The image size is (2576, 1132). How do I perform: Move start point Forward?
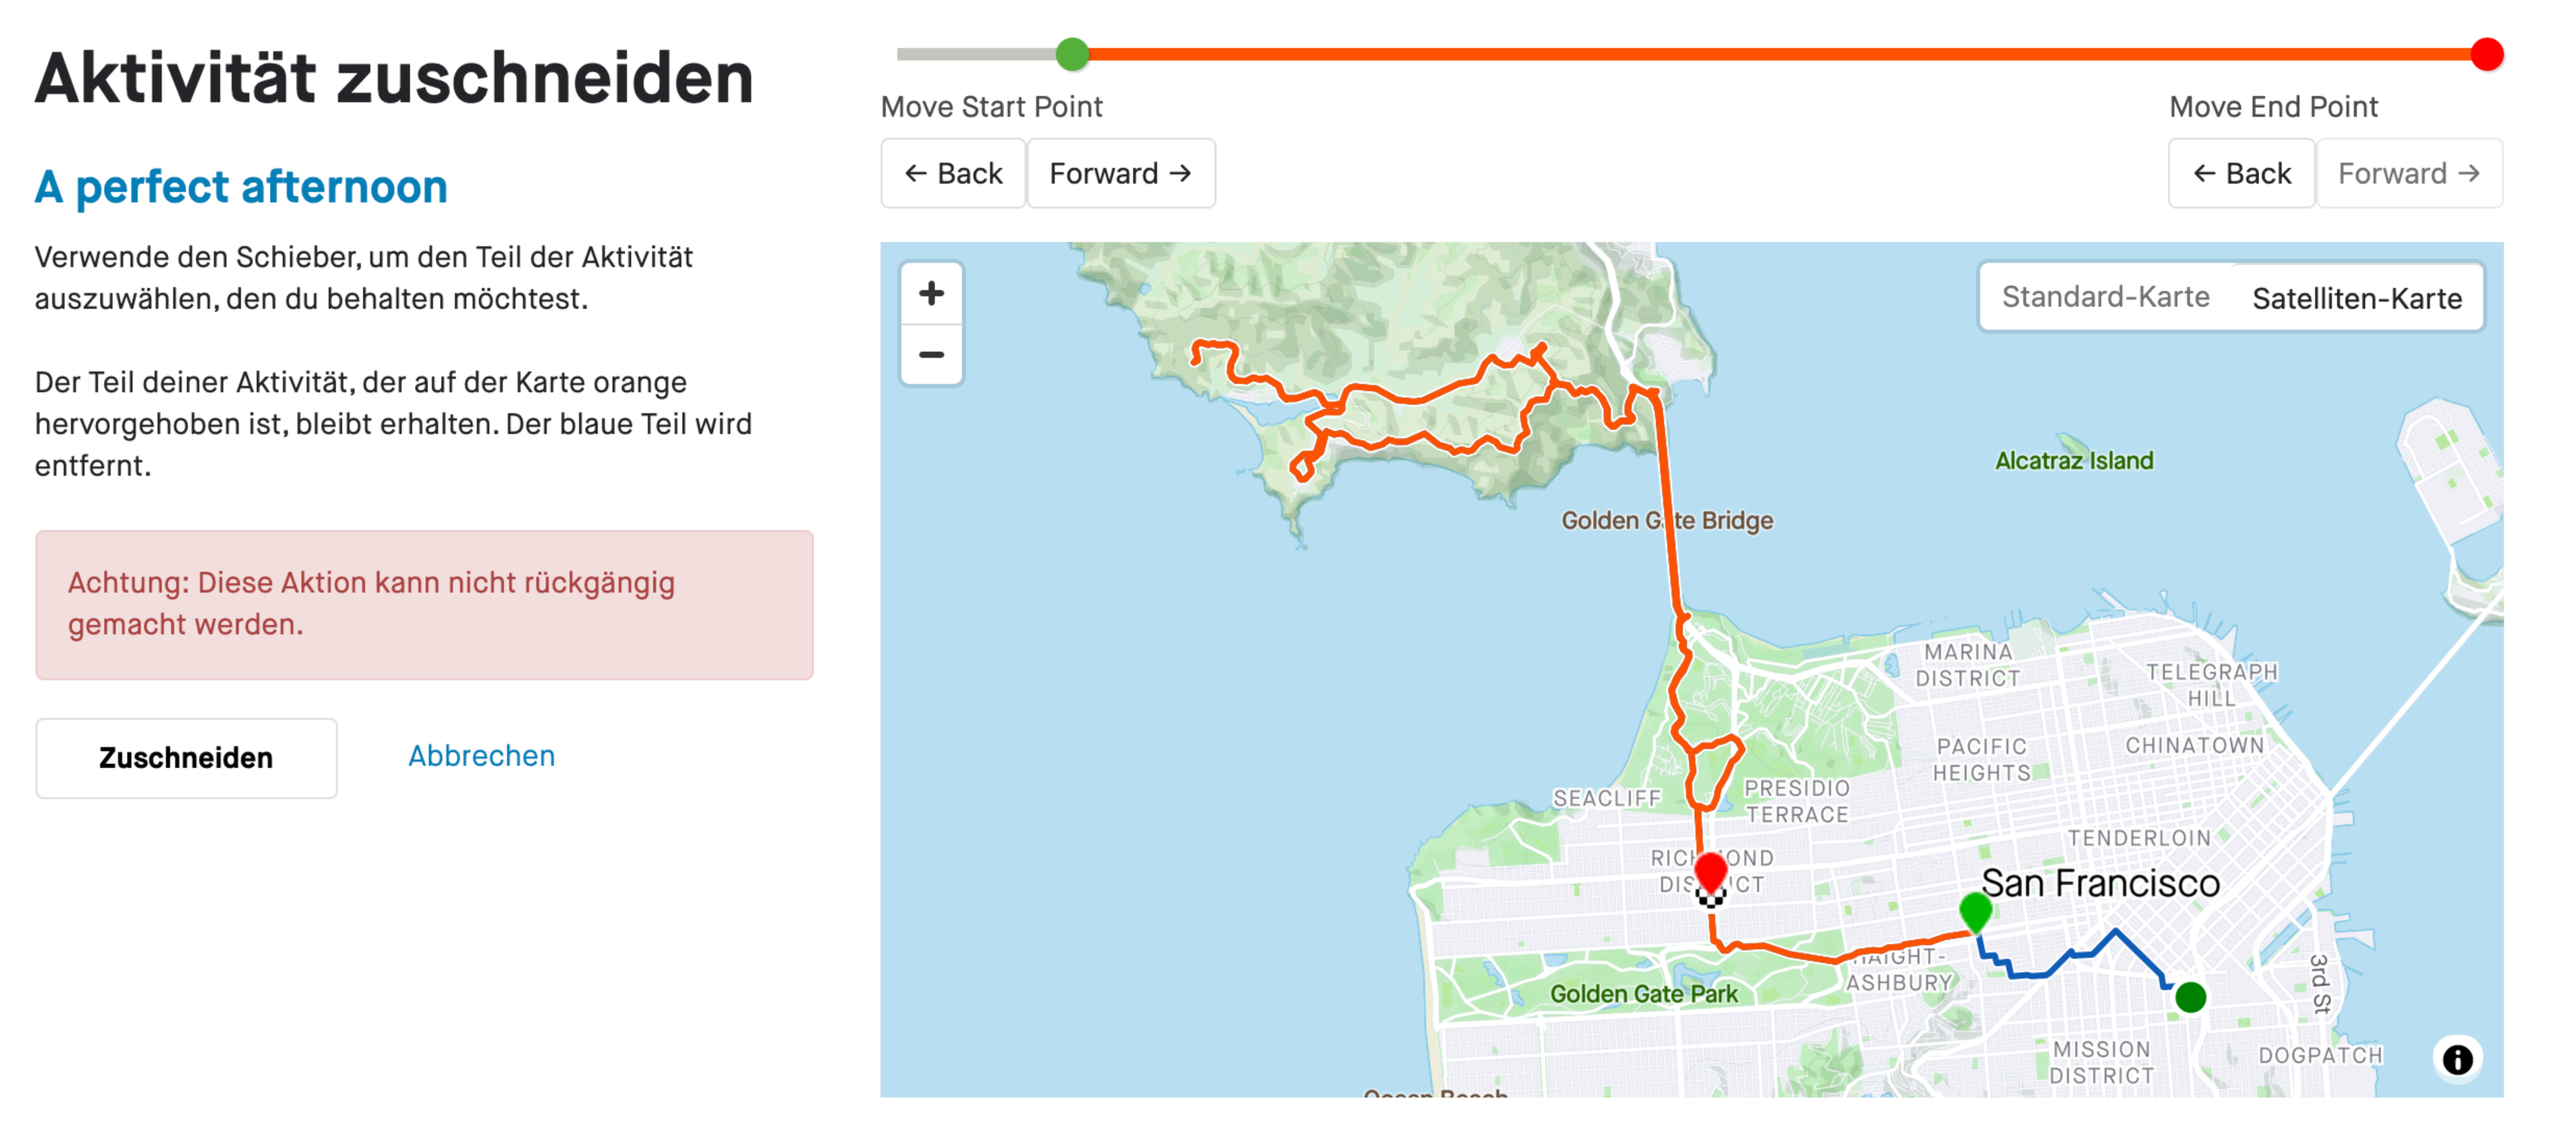pos(1121,173)
